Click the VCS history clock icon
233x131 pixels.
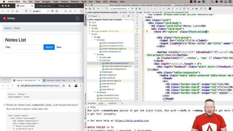tap(184, 9)
